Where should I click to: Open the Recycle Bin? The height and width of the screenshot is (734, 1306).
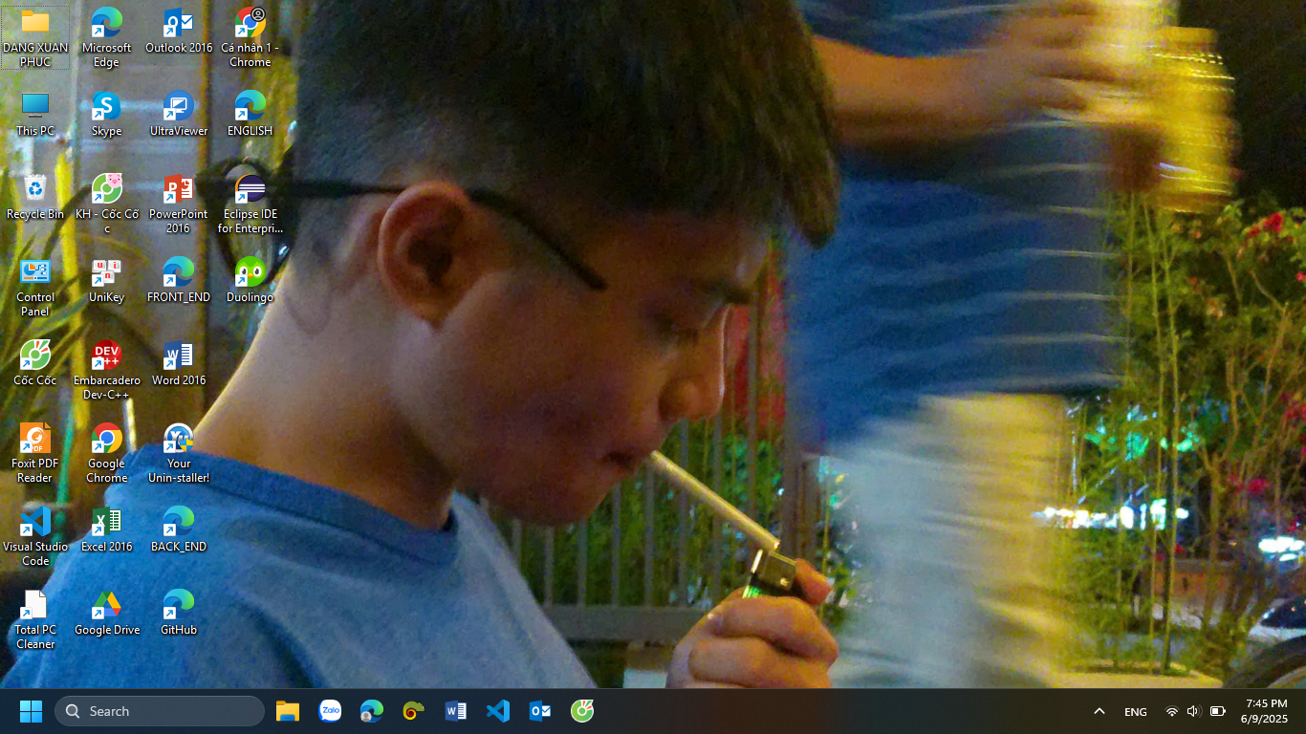tap(35, 198)
